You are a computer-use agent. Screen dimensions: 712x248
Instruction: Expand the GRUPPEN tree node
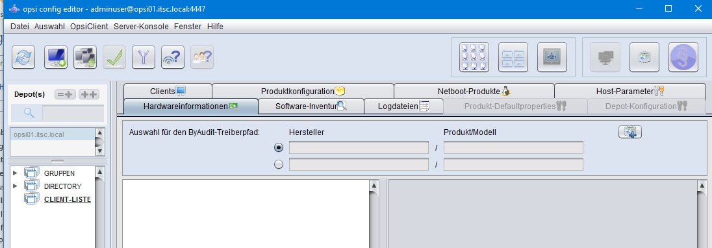[15, 173]
